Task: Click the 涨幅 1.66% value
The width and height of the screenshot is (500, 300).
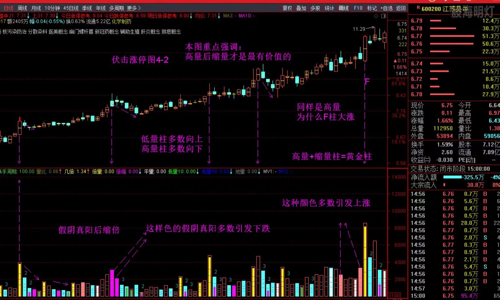Action: 445,121
